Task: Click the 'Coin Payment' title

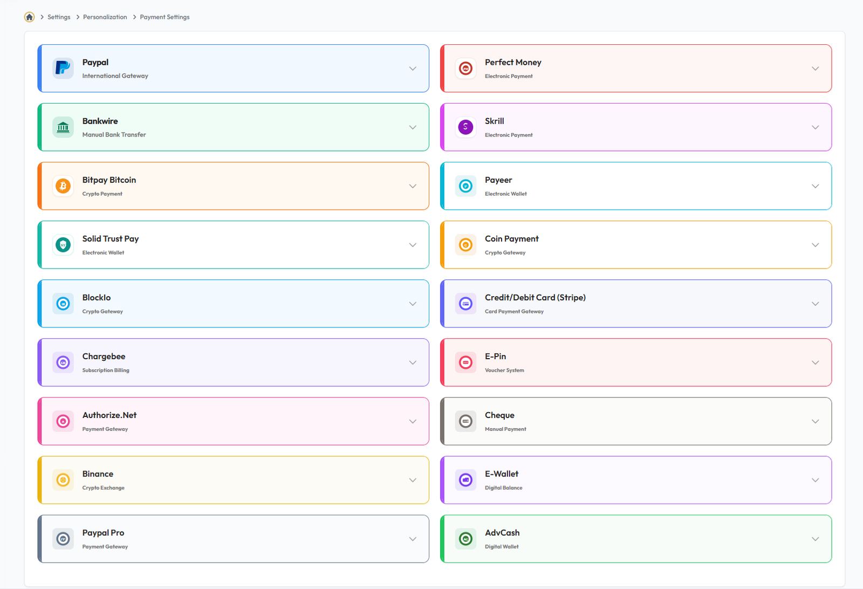Action: click(x=512, y=239)
